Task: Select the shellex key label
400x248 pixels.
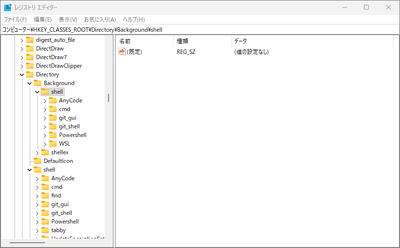Action: 60,152
